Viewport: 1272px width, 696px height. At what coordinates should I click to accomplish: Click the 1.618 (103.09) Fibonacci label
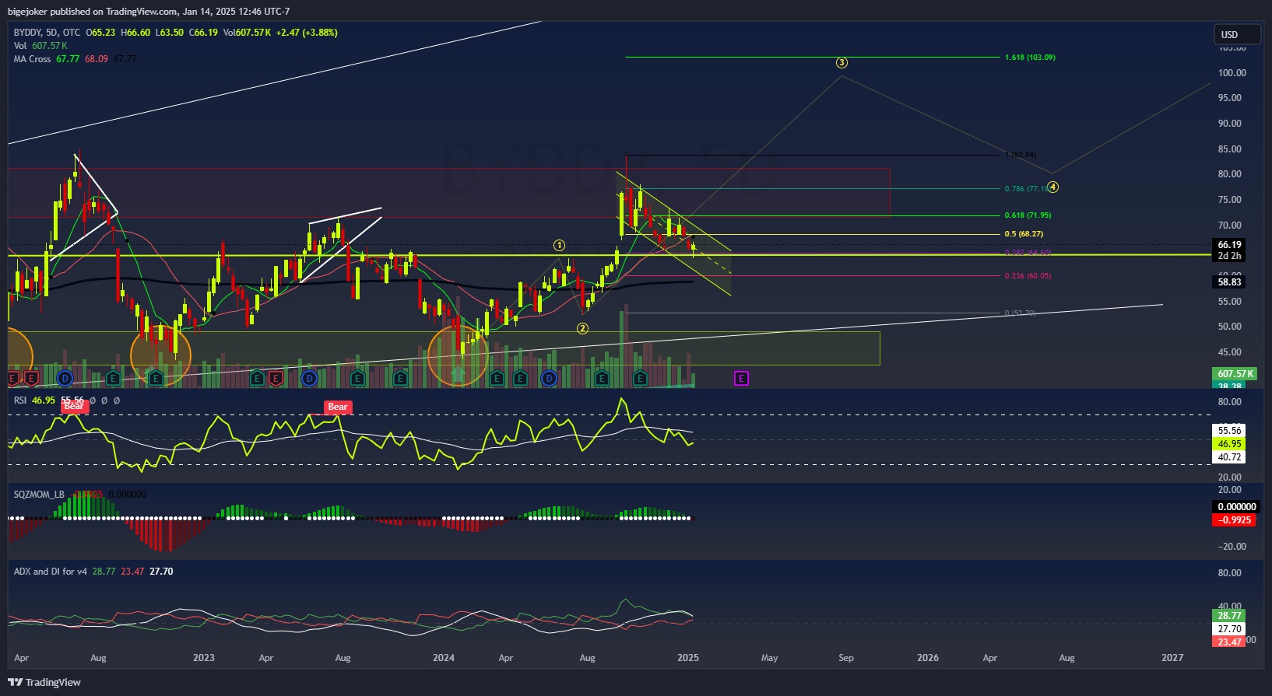tap(1030, 58)
